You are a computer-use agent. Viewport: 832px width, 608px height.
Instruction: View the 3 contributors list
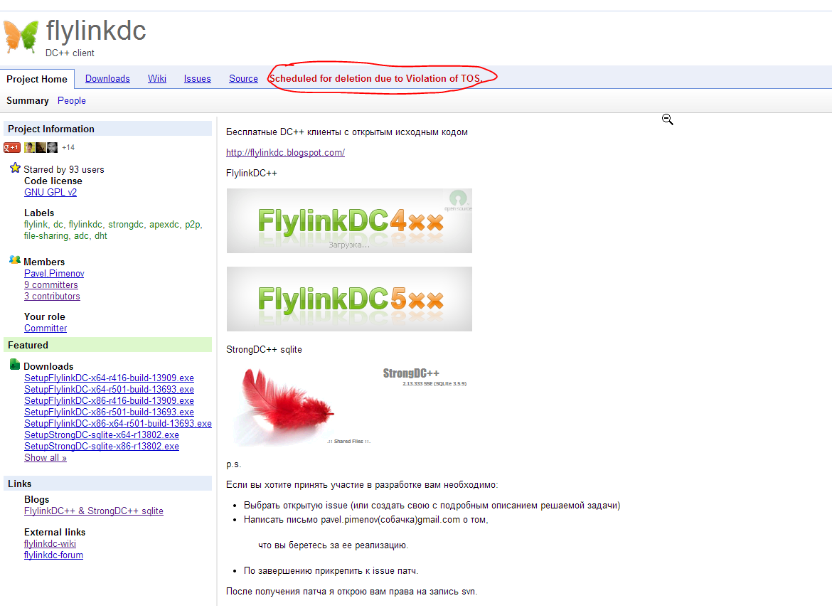(x=52, y=296)
